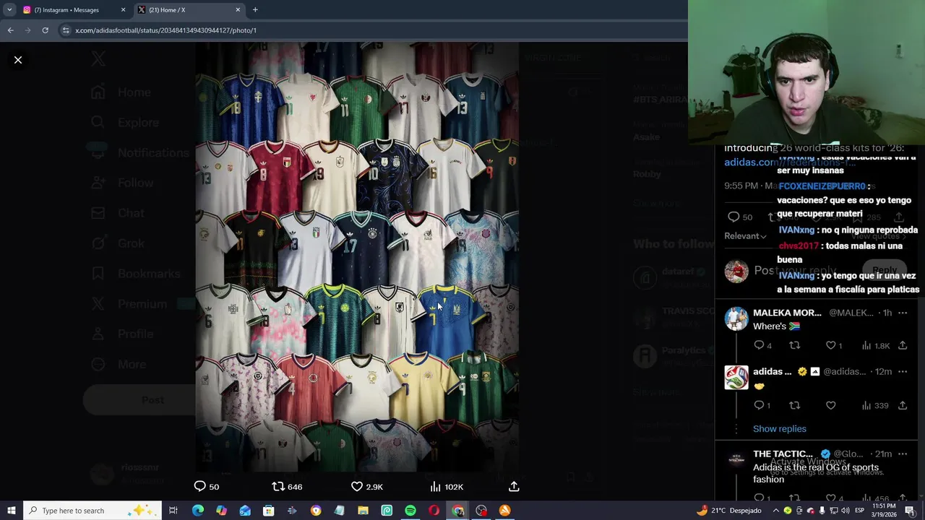Repost the adidas handshake comment
The image size is (925, 520).
(x=795, y=406)
